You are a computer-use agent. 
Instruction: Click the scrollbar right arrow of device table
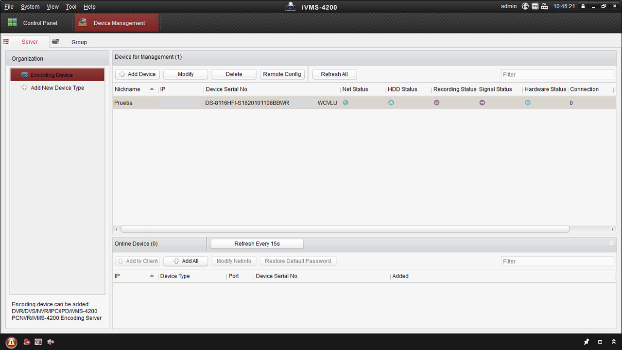pos(613,229)
